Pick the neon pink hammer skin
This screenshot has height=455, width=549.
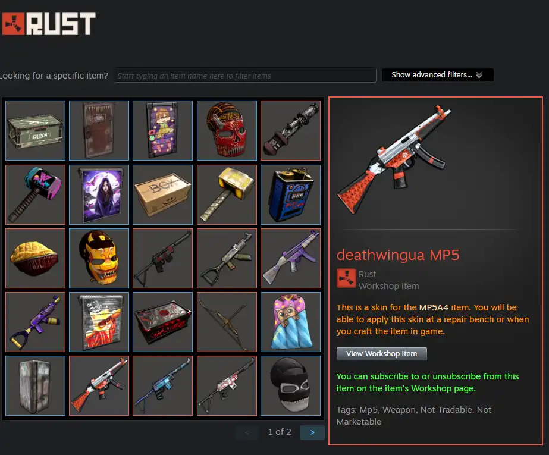point(35,194)
